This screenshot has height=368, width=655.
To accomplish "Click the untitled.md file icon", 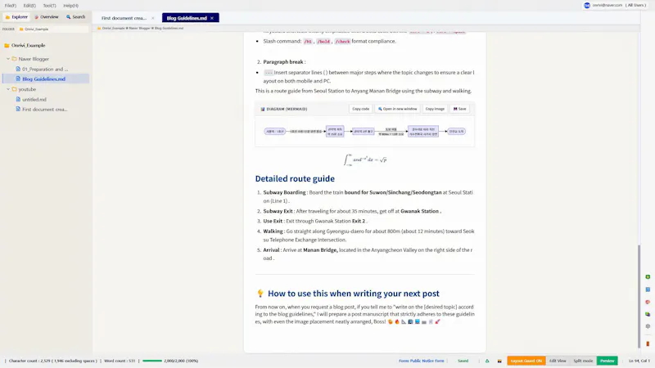I will [x=18, y=99].
